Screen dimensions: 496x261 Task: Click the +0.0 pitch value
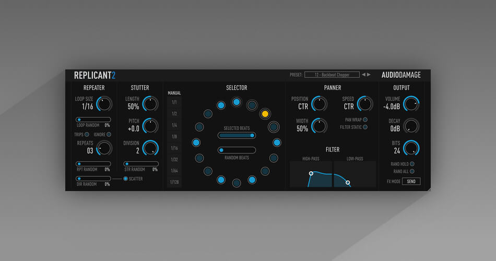pos(134,129)
